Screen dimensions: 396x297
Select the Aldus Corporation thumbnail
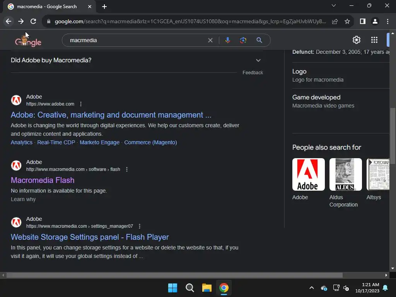pyautogui.click(x=345, y=174)
